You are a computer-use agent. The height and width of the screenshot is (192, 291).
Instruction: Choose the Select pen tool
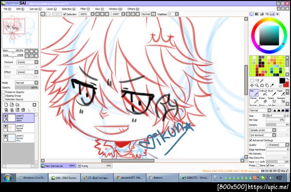(x=272, y=100)
